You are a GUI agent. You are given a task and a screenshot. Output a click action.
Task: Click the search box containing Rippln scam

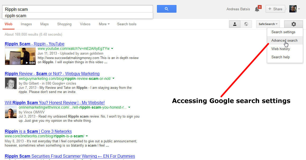point(78,9)
